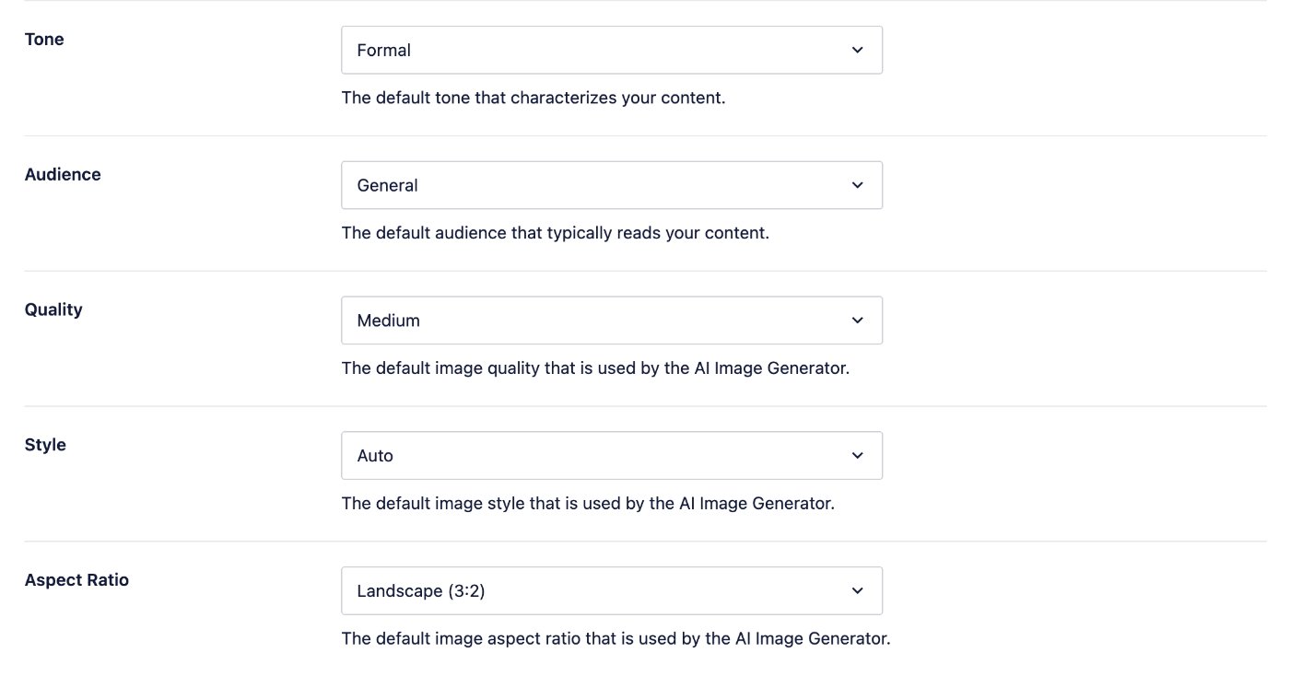Click the default audience description text
The width and height of the screenshot is (1290, 676).
pyautogui.click(x=555, y=233)
